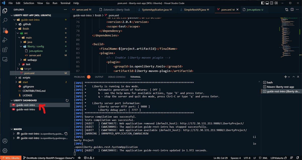Image resolution: width=302 pixels, height=160 pixels.
Task: Open the Terminal menu
Action: (65, 3)
